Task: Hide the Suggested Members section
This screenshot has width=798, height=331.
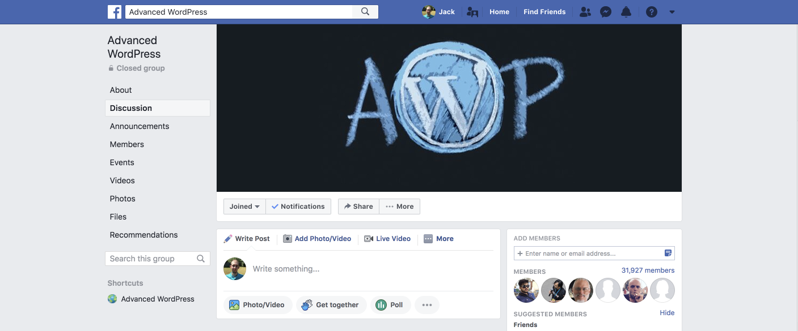Action: [x=667, y=313]
